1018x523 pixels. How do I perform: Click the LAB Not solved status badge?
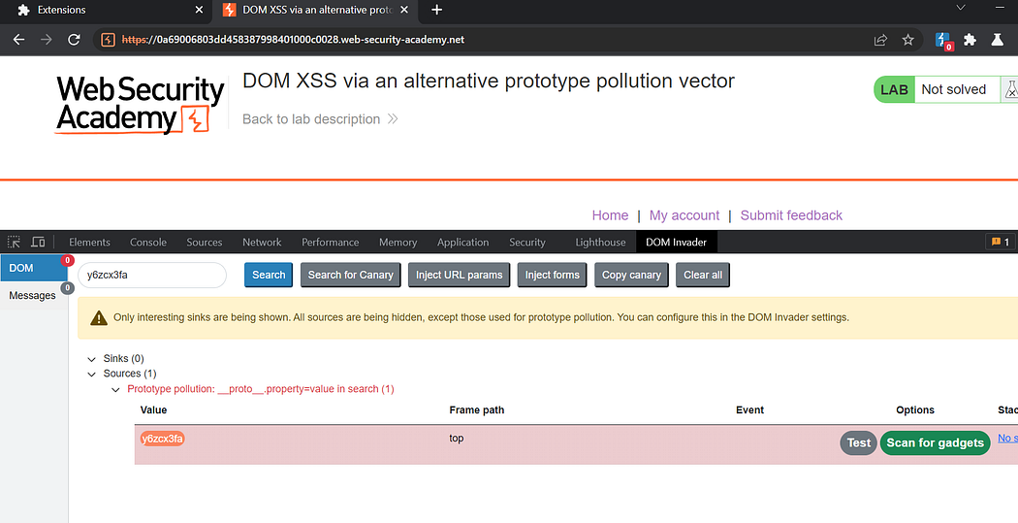937,89
